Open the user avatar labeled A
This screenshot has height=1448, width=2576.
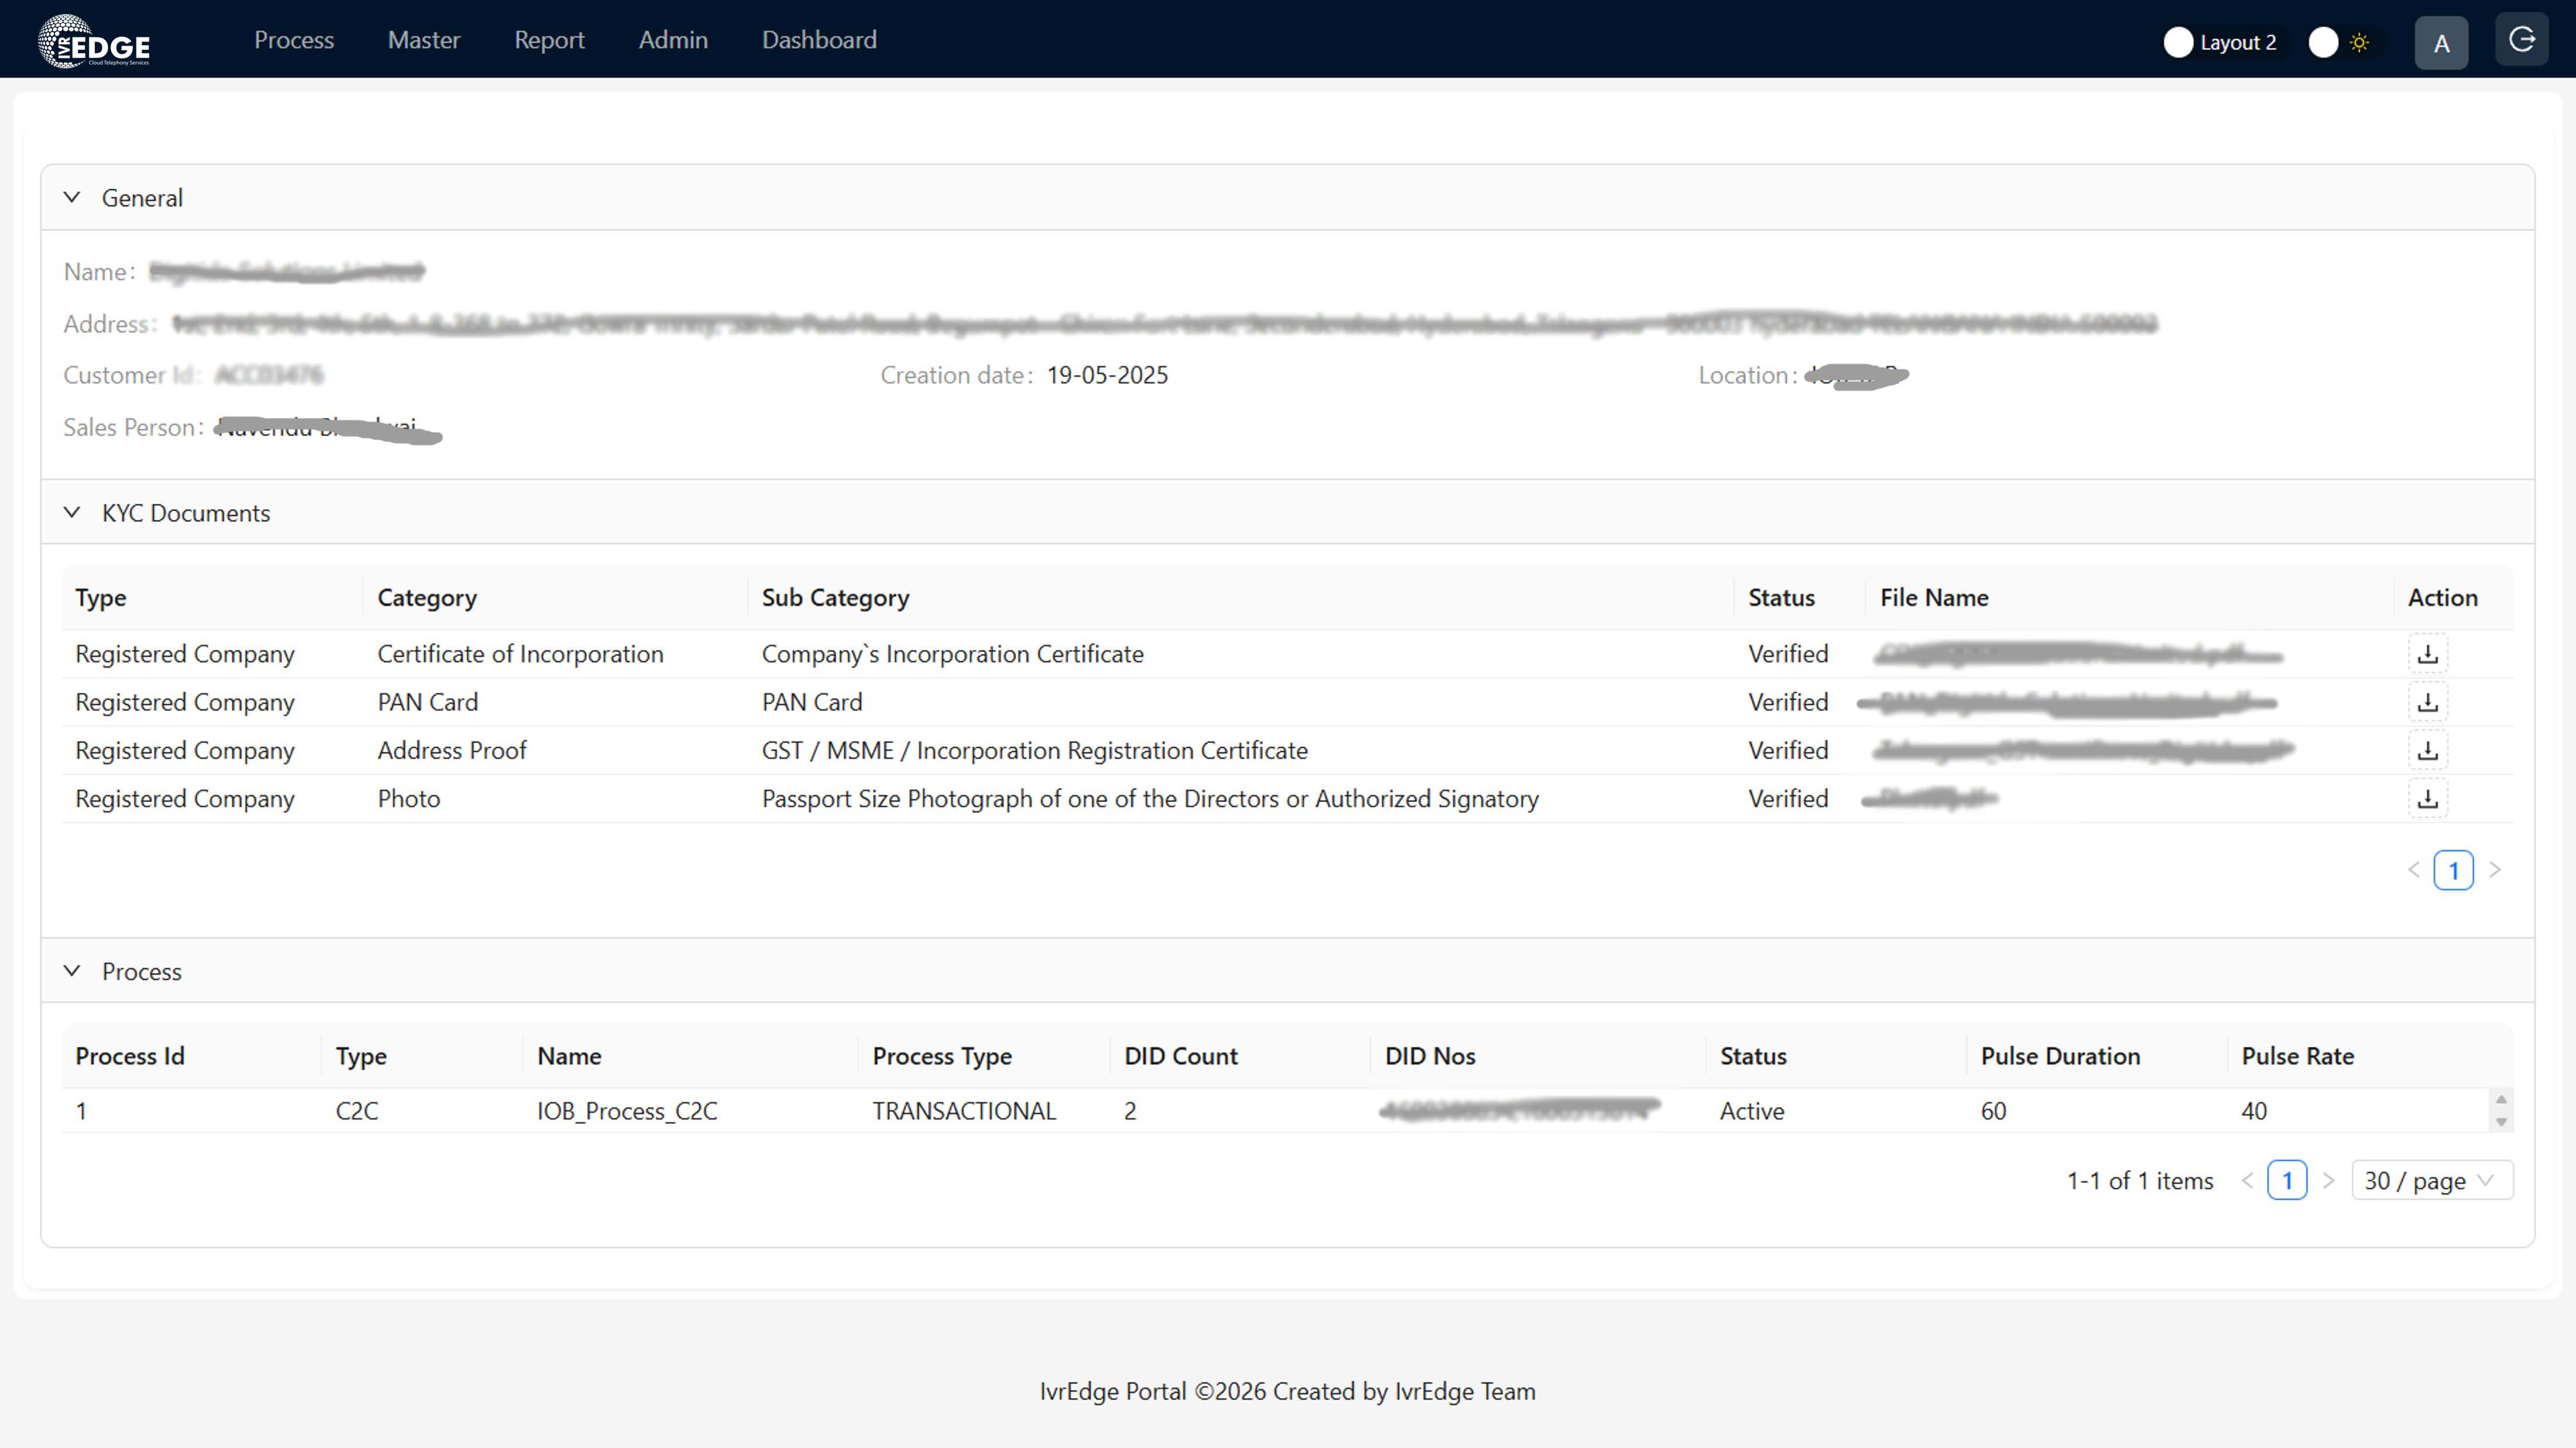[x=2441, y=42]
